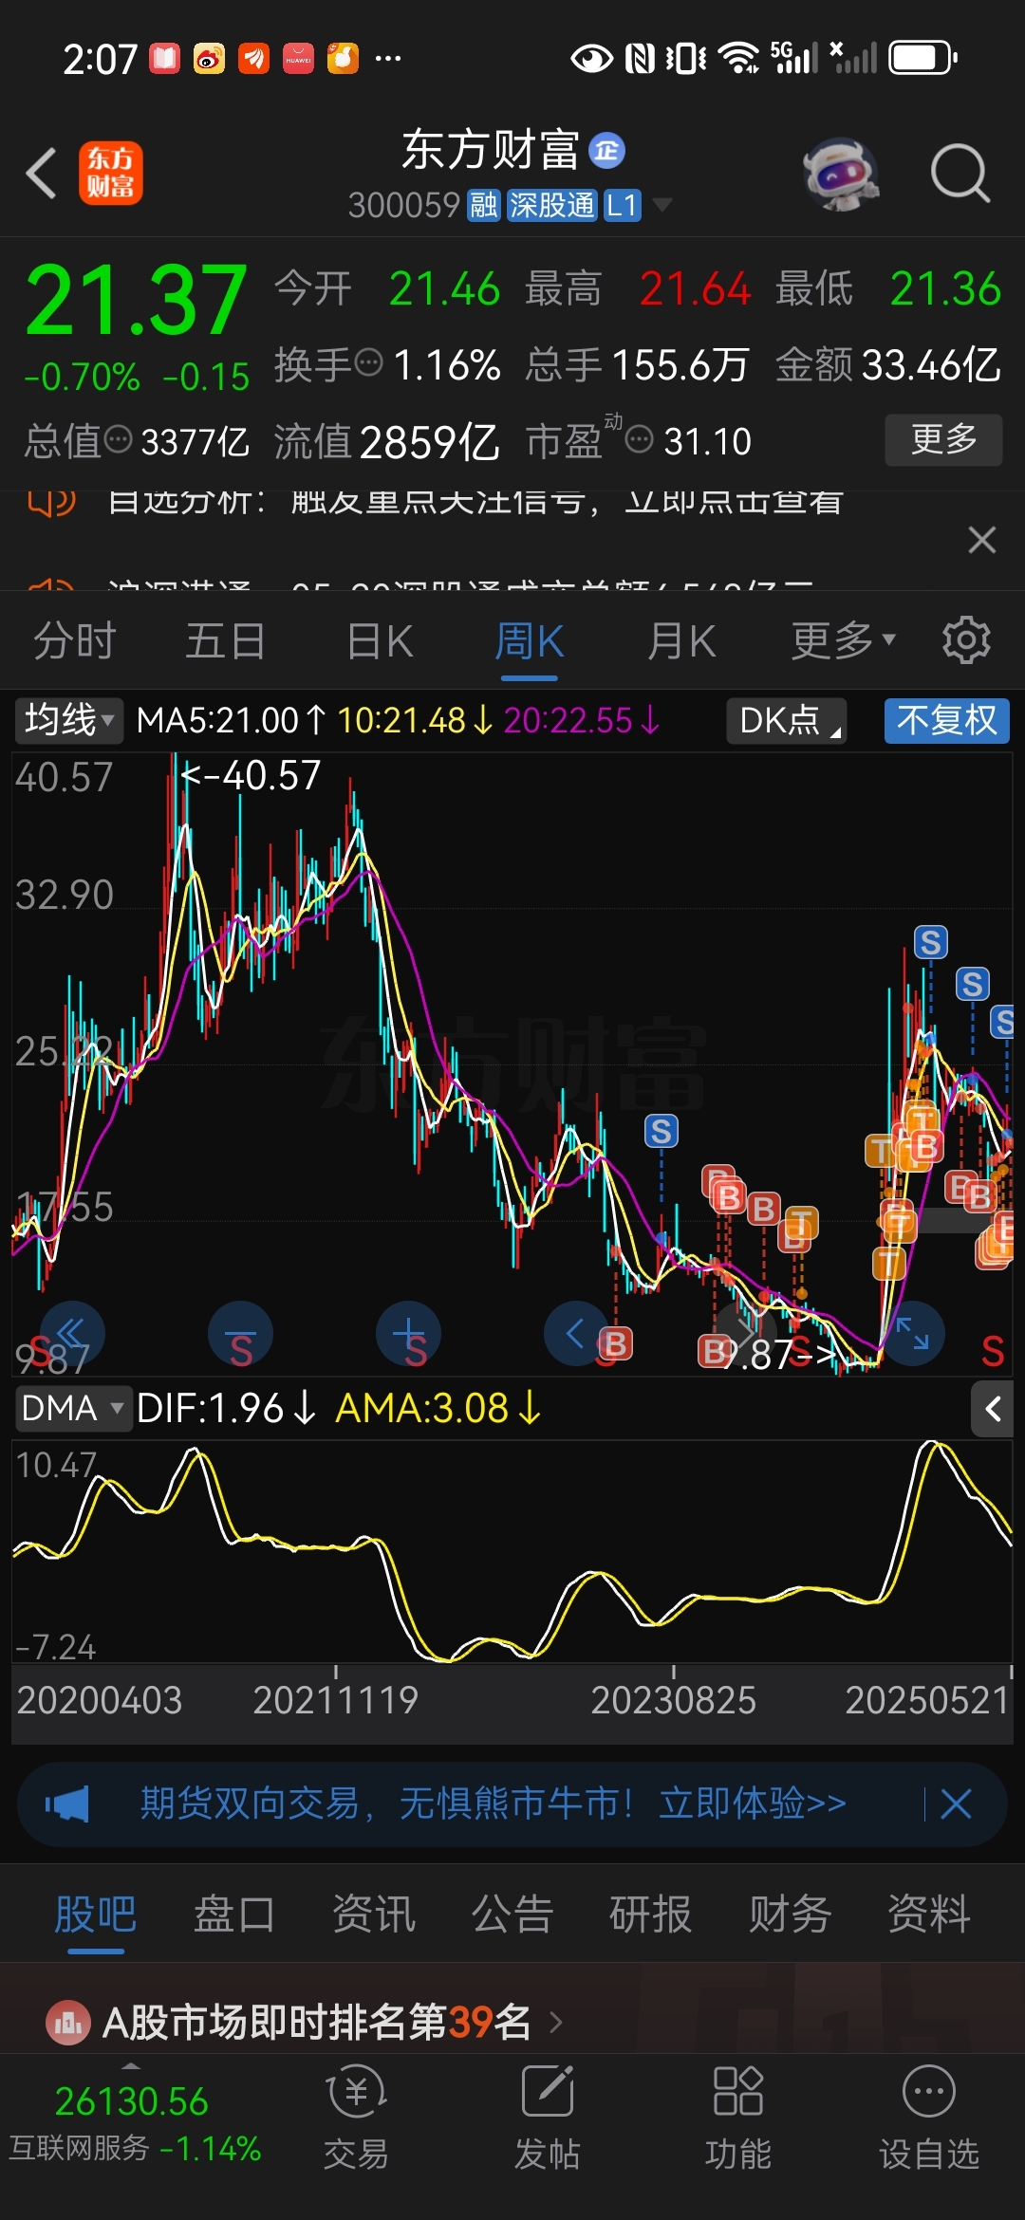Switch to 五日 chart tab

click(x=225, y=641)
